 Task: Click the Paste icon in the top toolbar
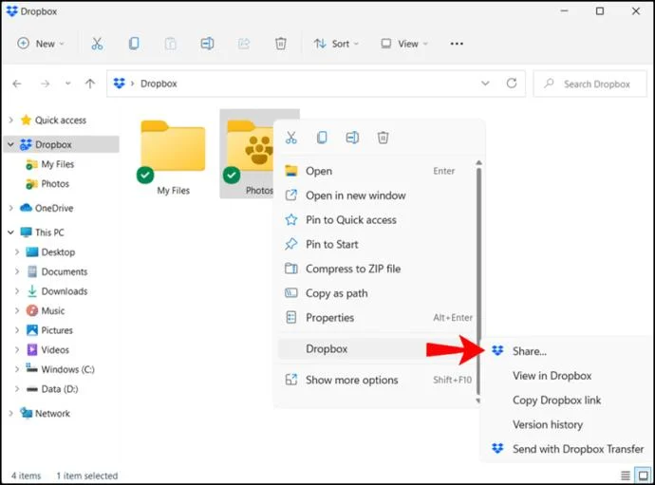pyautogui.click(x=171, y=44)
